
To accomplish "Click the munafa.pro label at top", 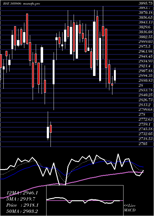I will point(31,4).
